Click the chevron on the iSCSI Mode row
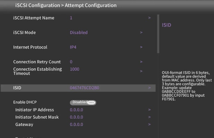Viewport: 214px width, 138px height. [141, 32]
